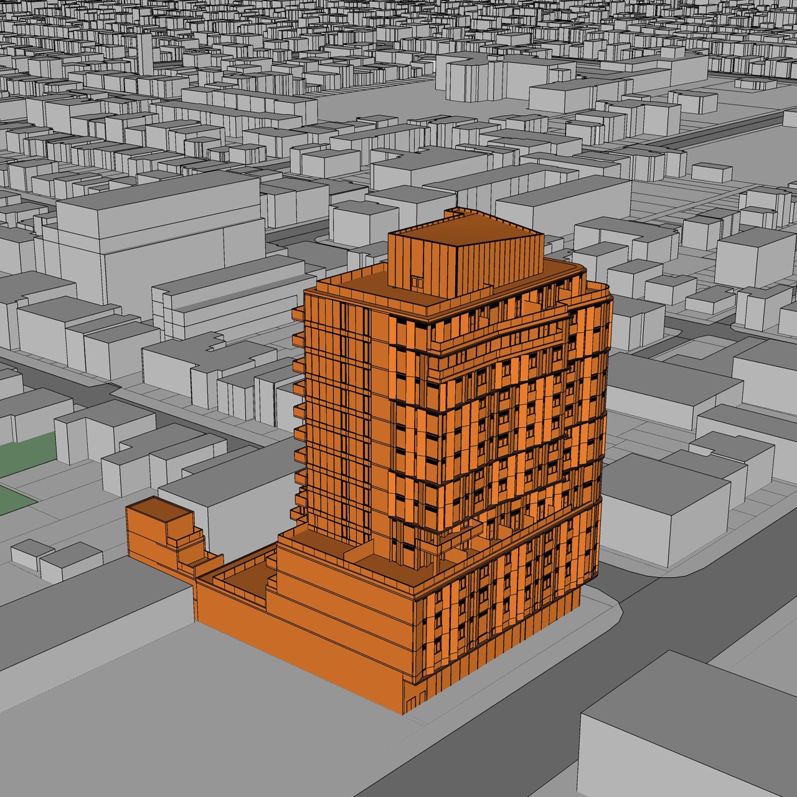Image resolution: width=797 pixels, height=797 pixels.
Task: Click the small door on the rooftop penthouse
Action: point(417,281)
